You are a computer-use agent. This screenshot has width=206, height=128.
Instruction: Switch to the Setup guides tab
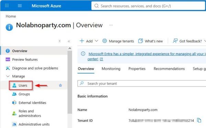click(x=199, y=69)
